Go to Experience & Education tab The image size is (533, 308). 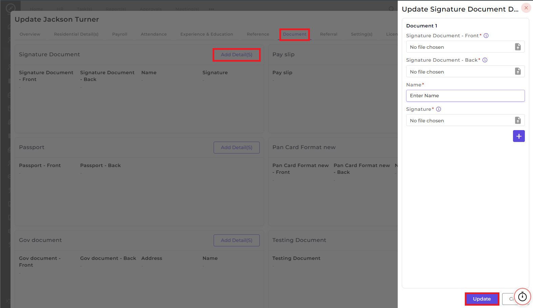coord(206,34)
